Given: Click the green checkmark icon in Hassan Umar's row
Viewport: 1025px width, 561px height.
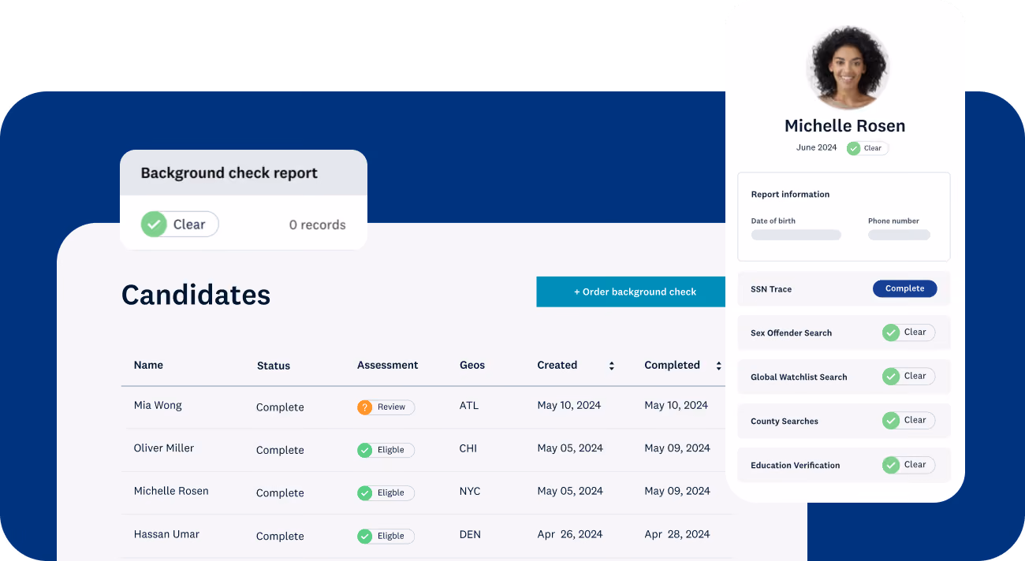Looking at the screenshot, I should [x=364, y=536].
